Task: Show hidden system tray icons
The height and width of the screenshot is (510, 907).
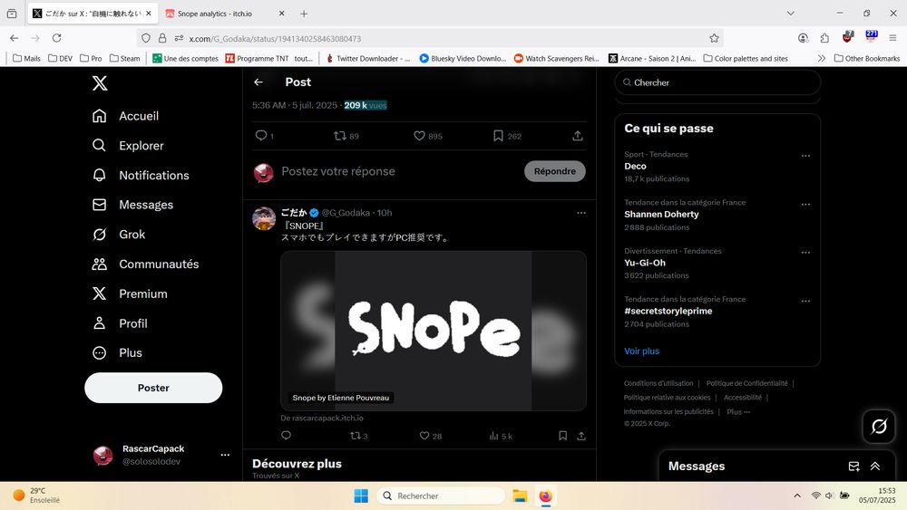Action: tap(797, 496)
